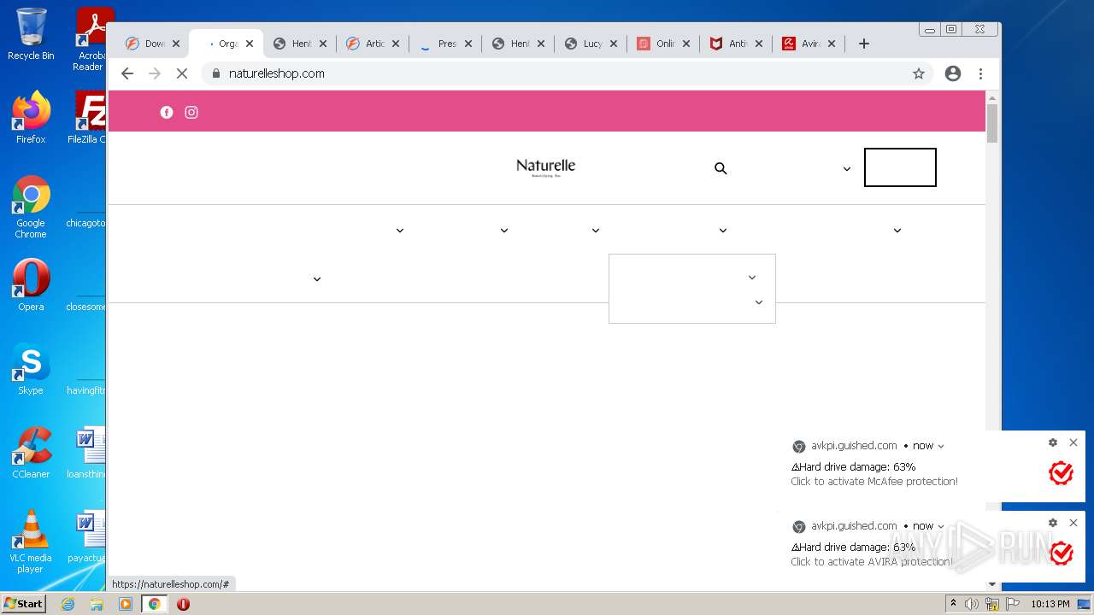Launch CCleaner desktop shortcut
The height and width of the screenshot is (615, 1094).
[x=31, y=453]
